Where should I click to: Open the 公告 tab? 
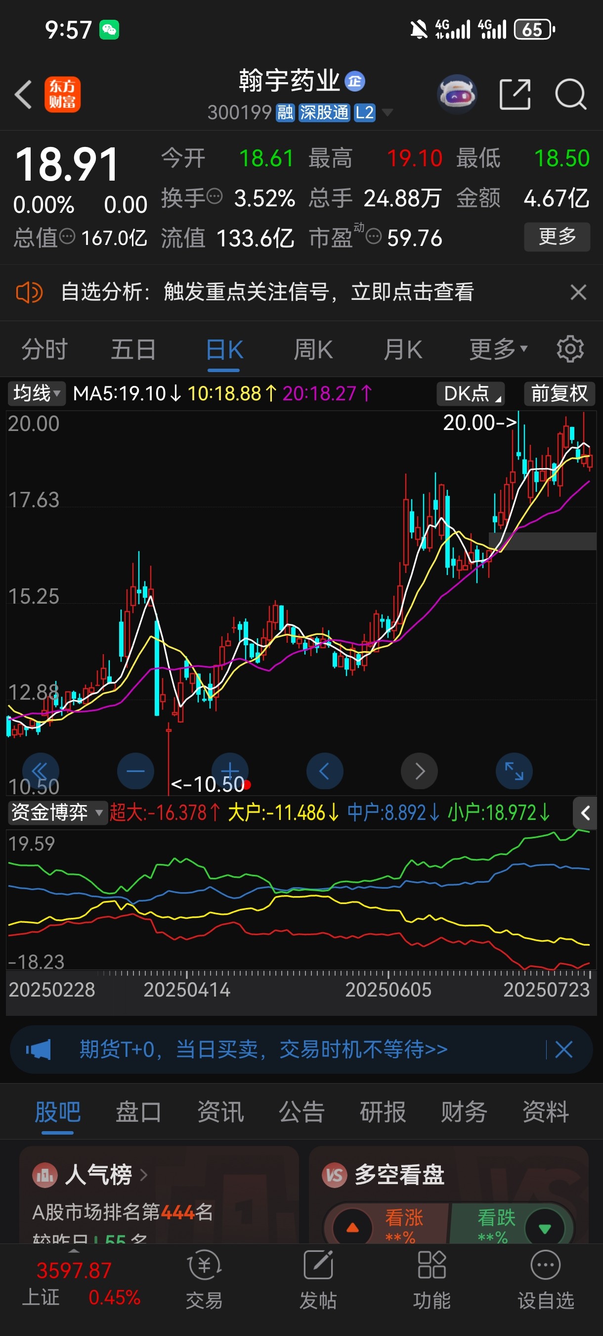[x=301, y=1112]
